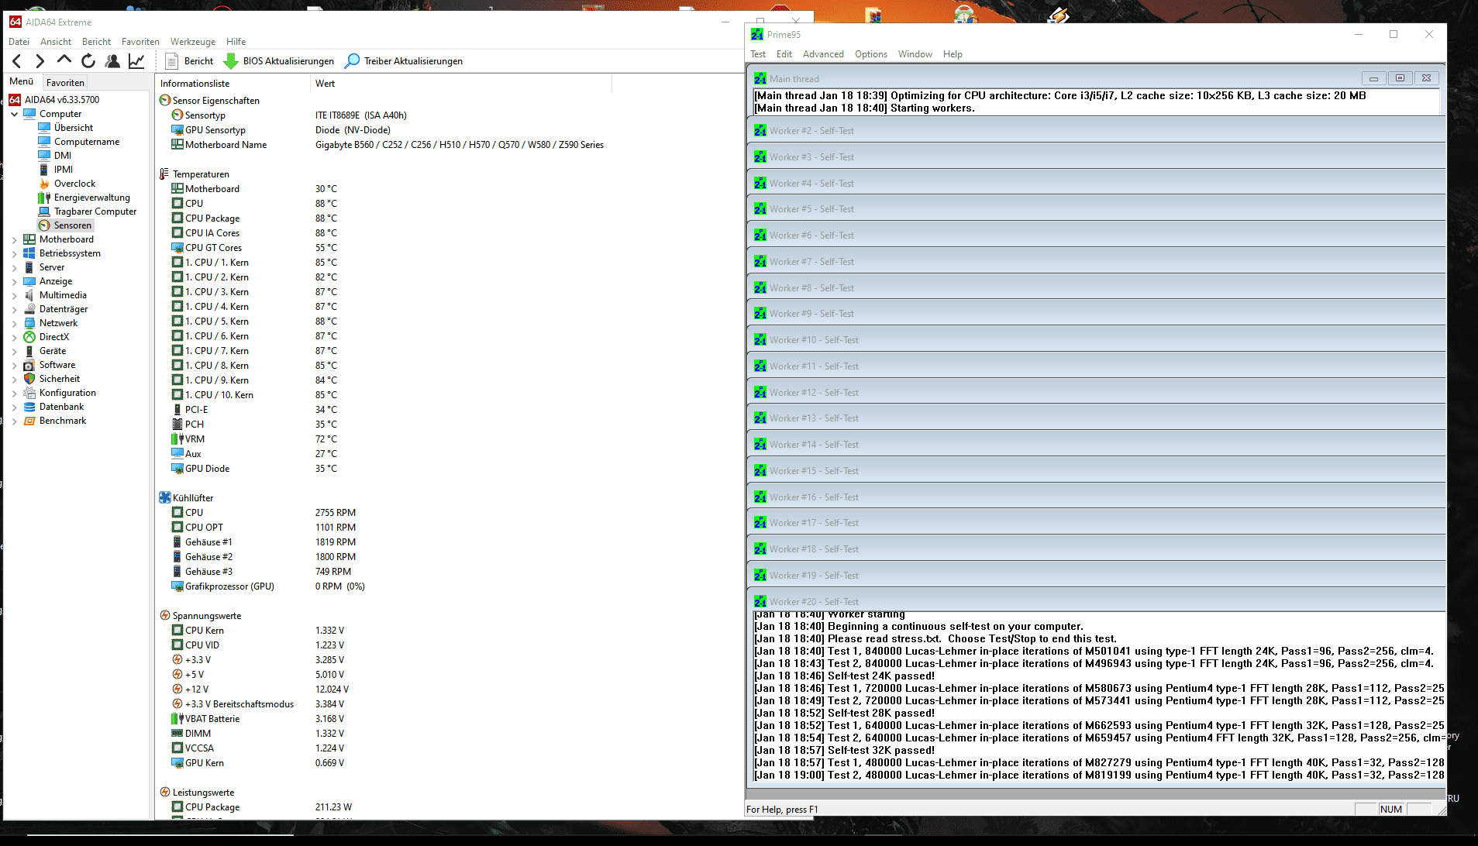The height and width of the screenshot is (846, 1478).
Task: Open the Ansicht menu in AIDA64
Action: (56, 42)
